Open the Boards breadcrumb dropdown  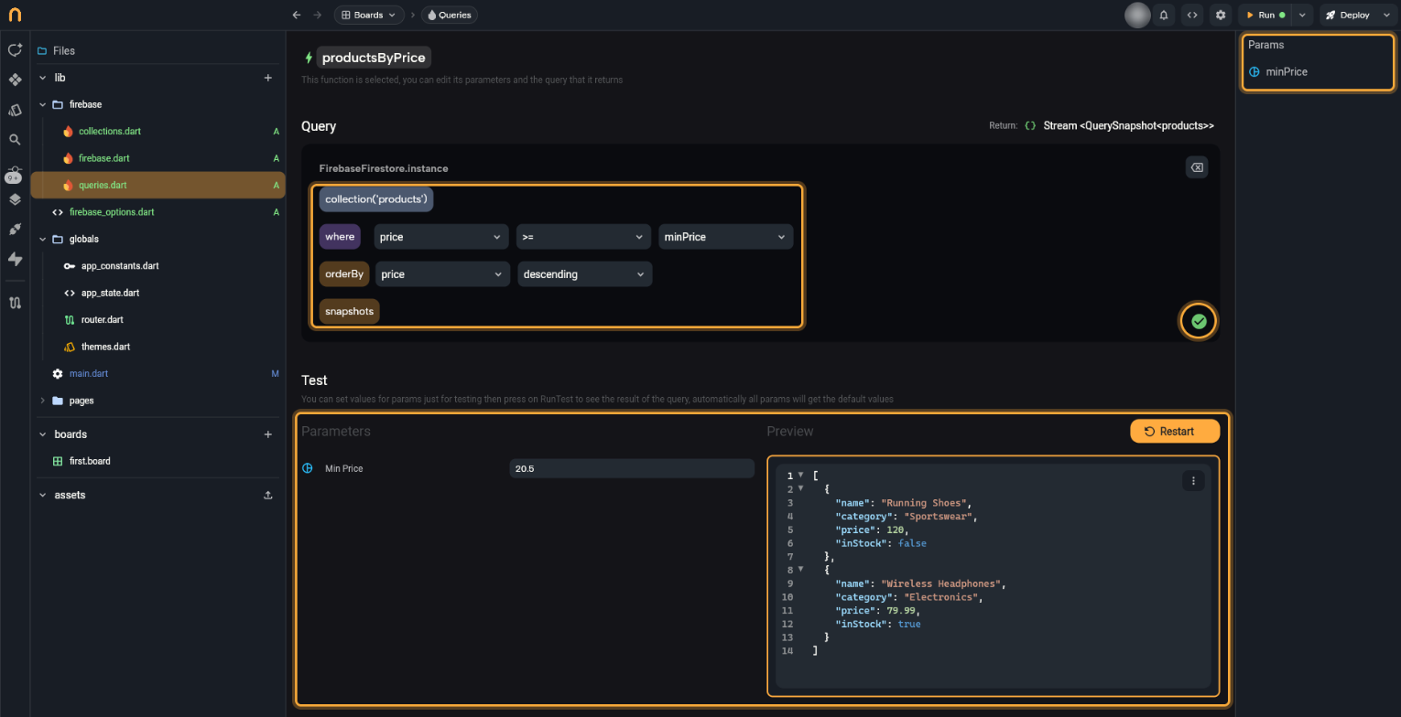pos(369,15)
